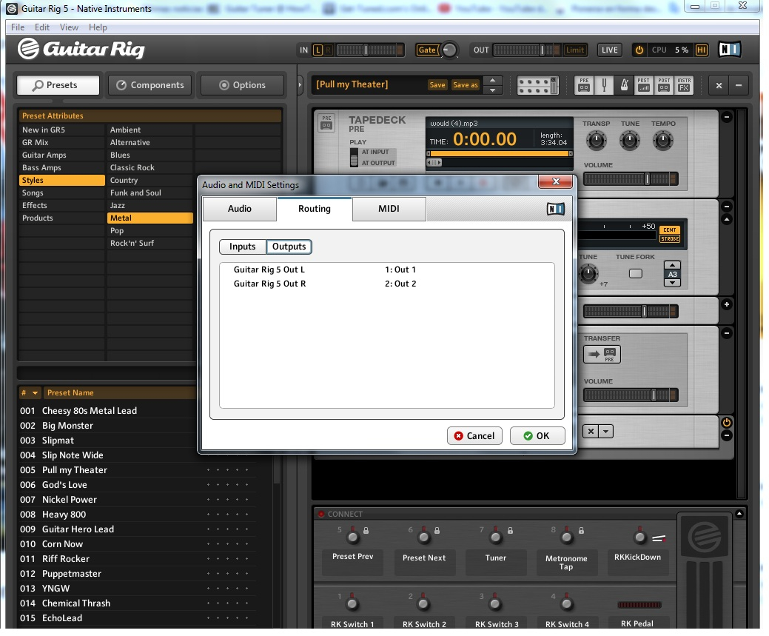Click the virtual rack keyboard icon

click(x=537, y=85)
